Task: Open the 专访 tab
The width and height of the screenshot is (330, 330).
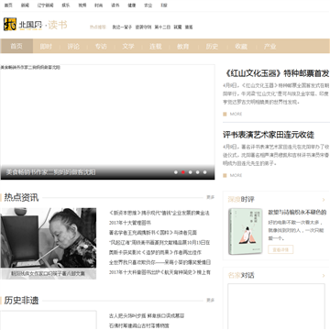Action: (x=101, y=46)
